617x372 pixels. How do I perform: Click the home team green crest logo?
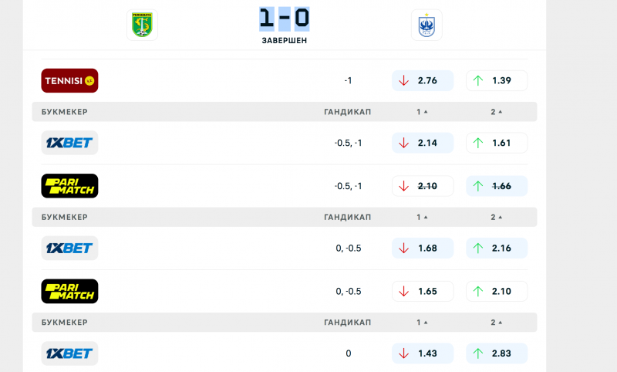(x=142, y=25)
